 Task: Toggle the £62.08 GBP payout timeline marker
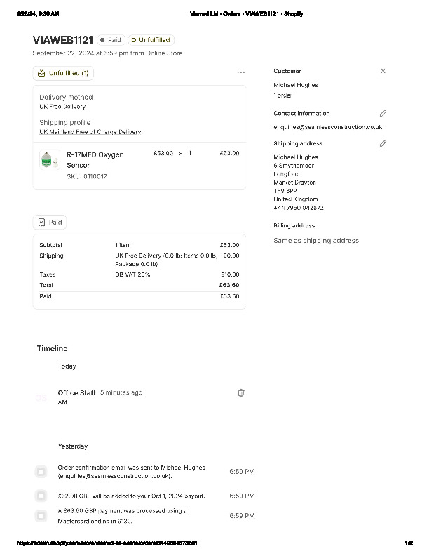(41, 496)
